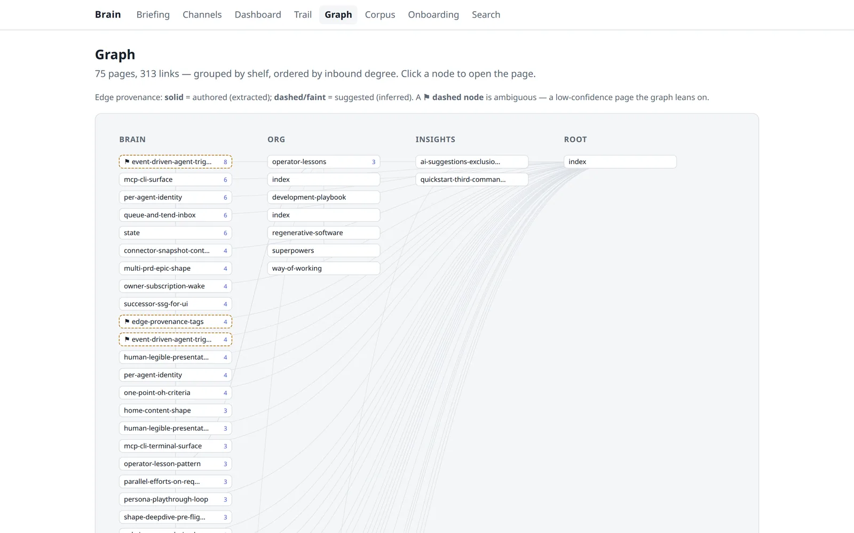Select the Trail tab
The image size is (854, 533).
pos(303,14)
